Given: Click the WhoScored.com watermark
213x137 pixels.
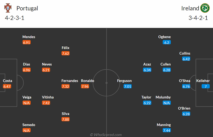Looking at the screenshot, I should [x=106, y=135].
